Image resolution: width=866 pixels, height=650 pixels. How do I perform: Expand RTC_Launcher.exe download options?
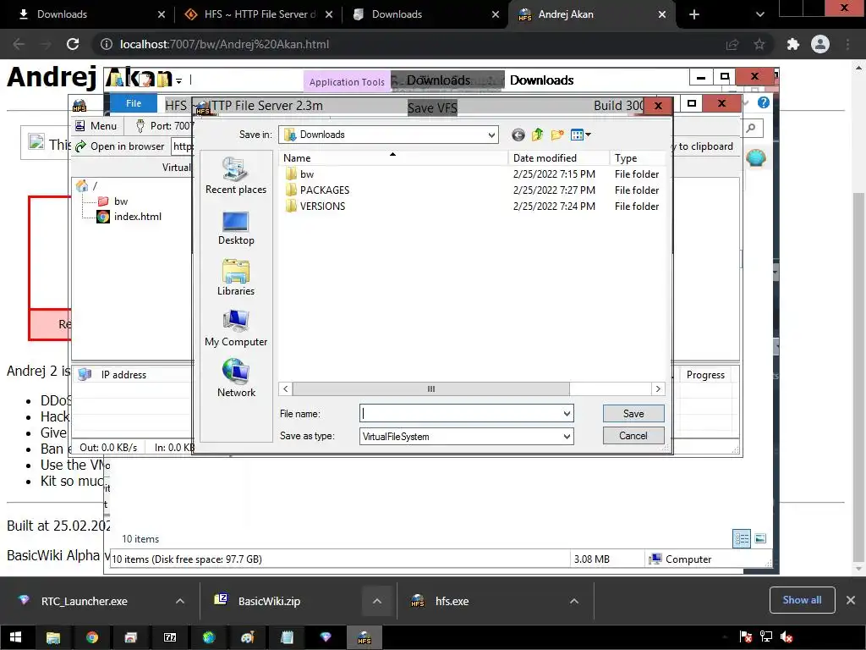coord(179,601)
